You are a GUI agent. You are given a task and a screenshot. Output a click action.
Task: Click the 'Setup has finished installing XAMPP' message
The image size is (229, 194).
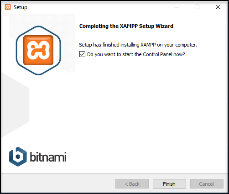coord(138,45)
